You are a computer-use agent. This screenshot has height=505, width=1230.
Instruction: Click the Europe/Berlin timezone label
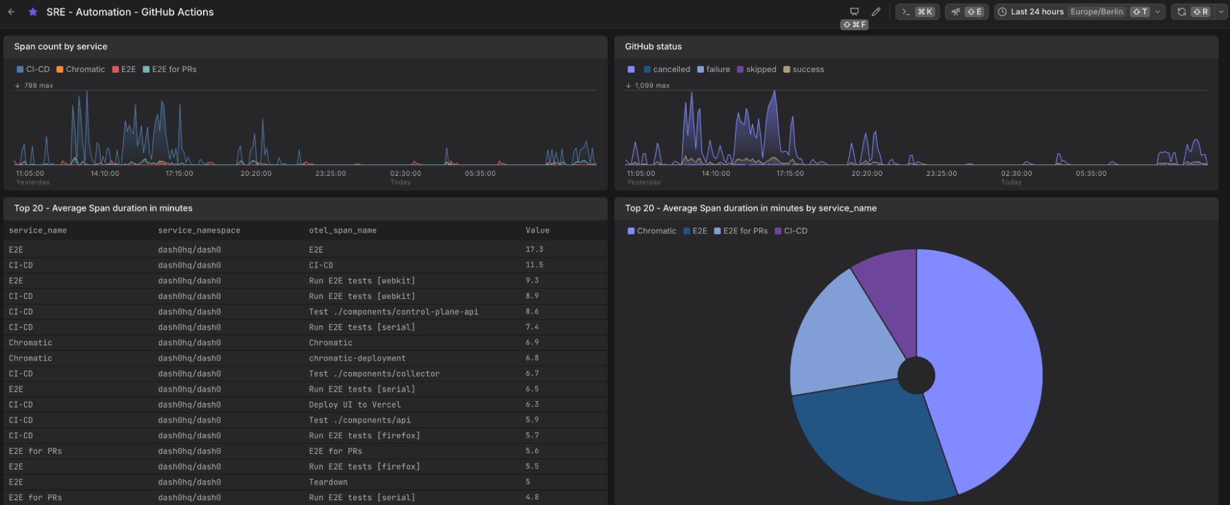[x=1096, y=12]
